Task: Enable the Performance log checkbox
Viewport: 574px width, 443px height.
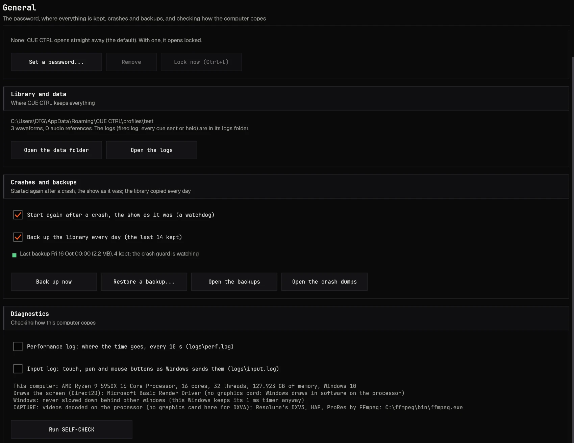Action: (x=18, y=347)
